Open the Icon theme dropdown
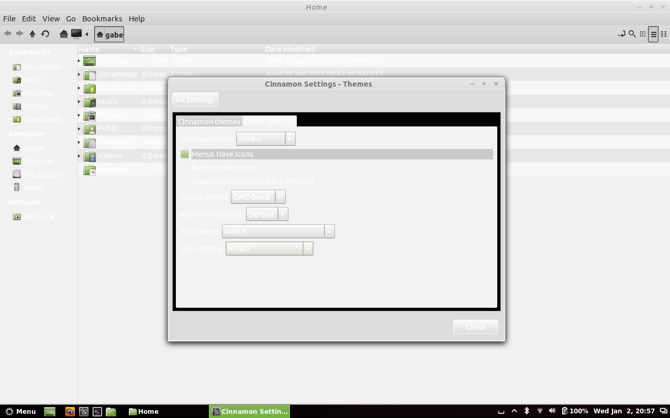The height and width of the screenshot is (418, 670). [329, 230]
